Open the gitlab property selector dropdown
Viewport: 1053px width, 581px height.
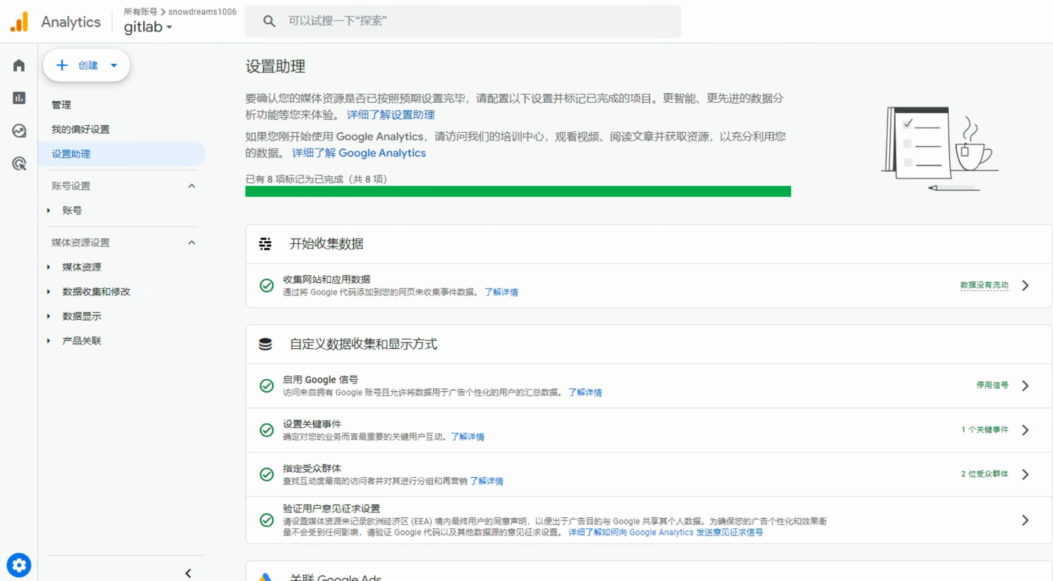click(x=148, y=27)
